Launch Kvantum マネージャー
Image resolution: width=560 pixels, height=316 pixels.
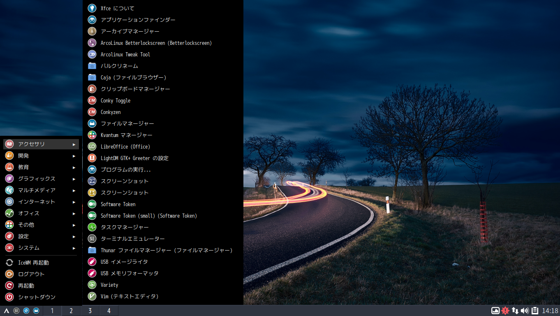coord(163,135)
